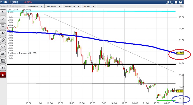The width and height of the screenshot is (193, 105).
Task: Click the 10.08. date axis label
Action: tap(157, 103)
